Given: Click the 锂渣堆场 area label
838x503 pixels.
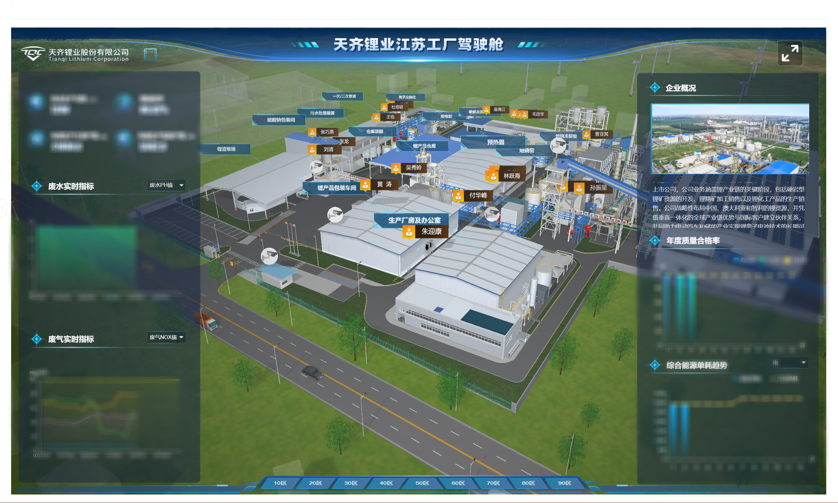Looking at the screenshot, I should click(x=226, y=149).
